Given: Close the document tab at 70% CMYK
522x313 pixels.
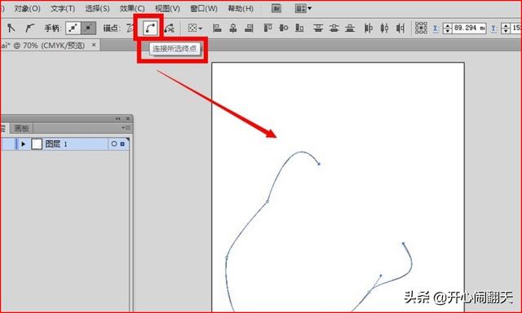Looking at the screenshot, I should point(95,45).
